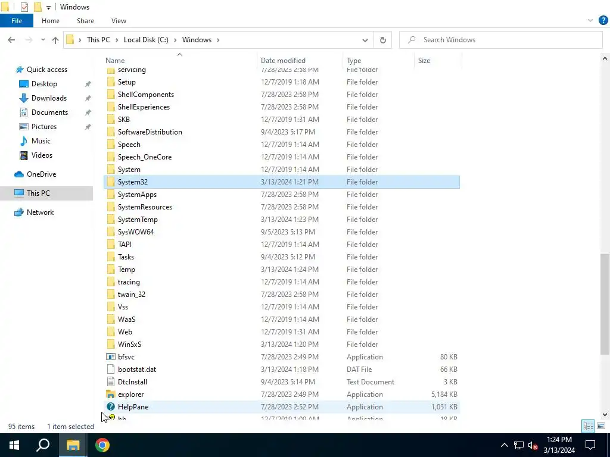The width and height of the screenshot is (610, 457).
Task: Show hidden system tray icons
Action: pos(504,445)
